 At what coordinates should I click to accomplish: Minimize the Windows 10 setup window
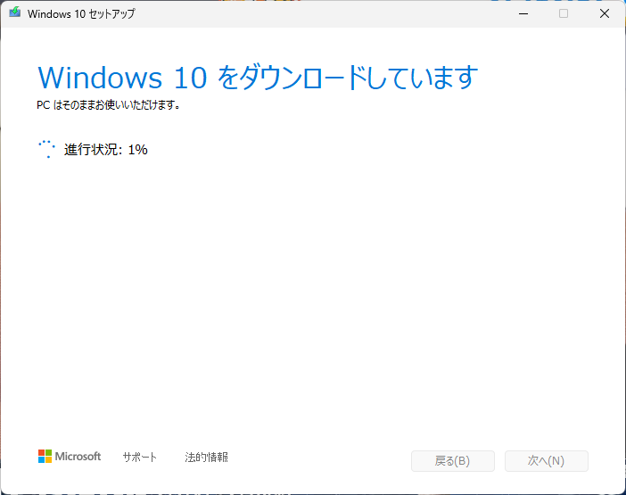click(x=523, y=13)
